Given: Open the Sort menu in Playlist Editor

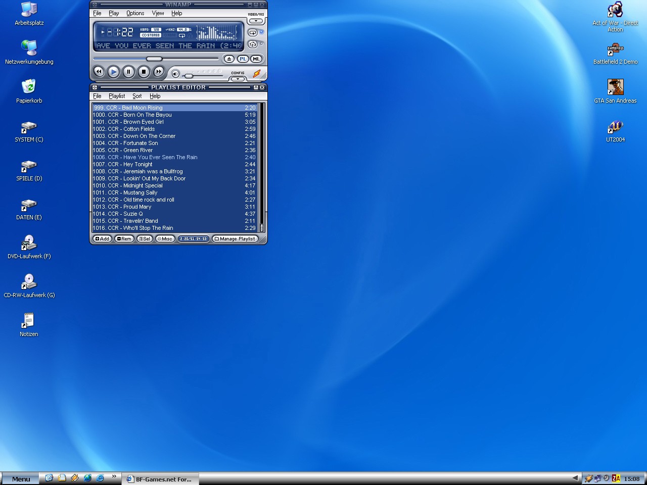Looking at the screenshot, I should tap(137, 96).
